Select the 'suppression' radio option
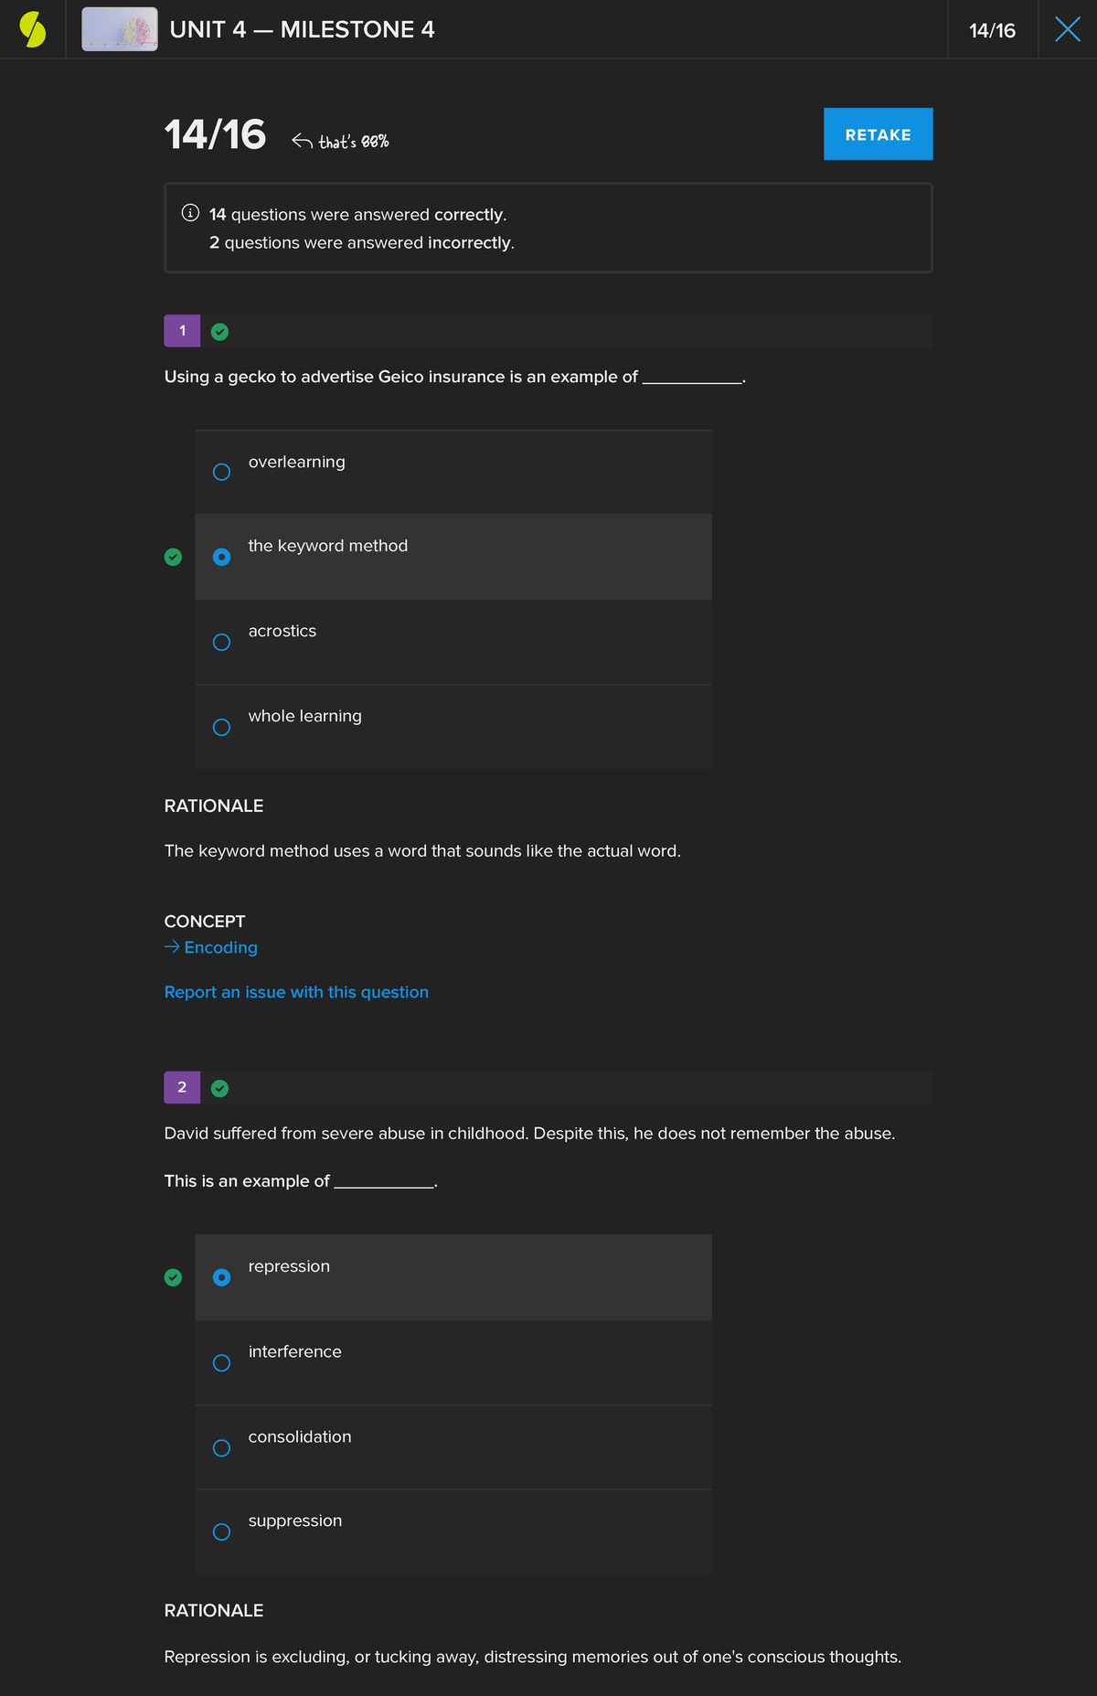1097x1696 pixels. pyautogui.click(x=221, y=1531)
